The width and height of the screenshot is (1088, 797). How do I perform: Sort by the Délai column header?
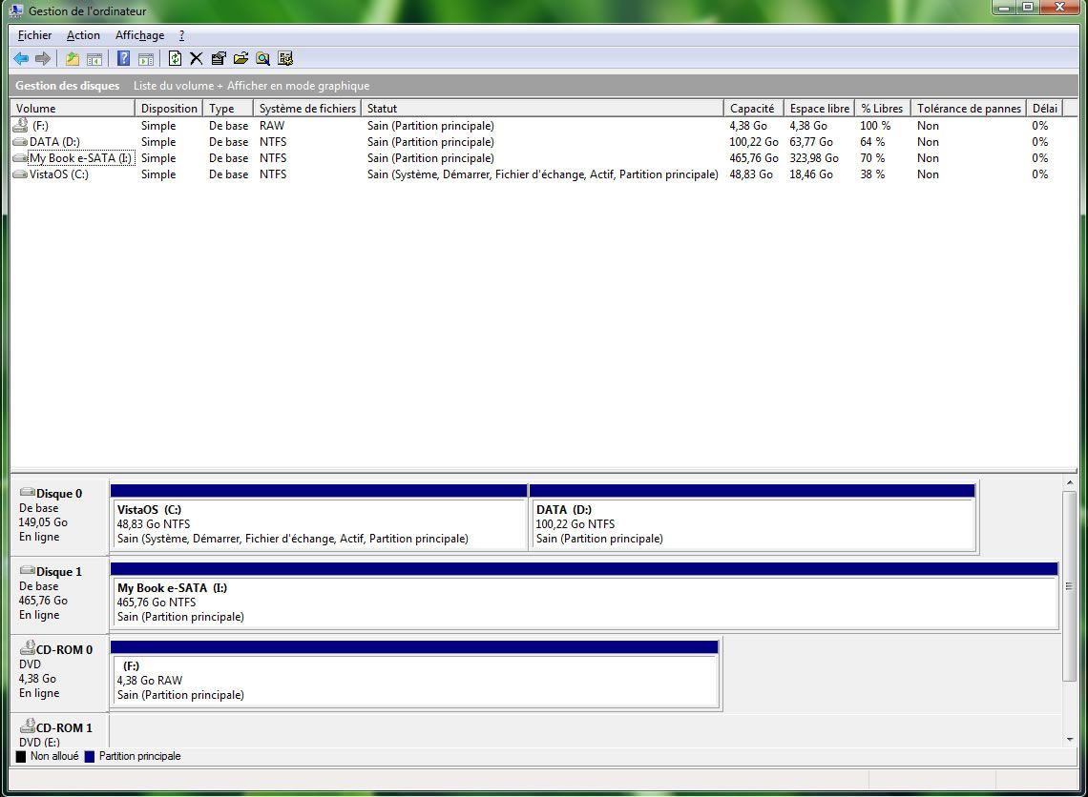point(1045,108)
